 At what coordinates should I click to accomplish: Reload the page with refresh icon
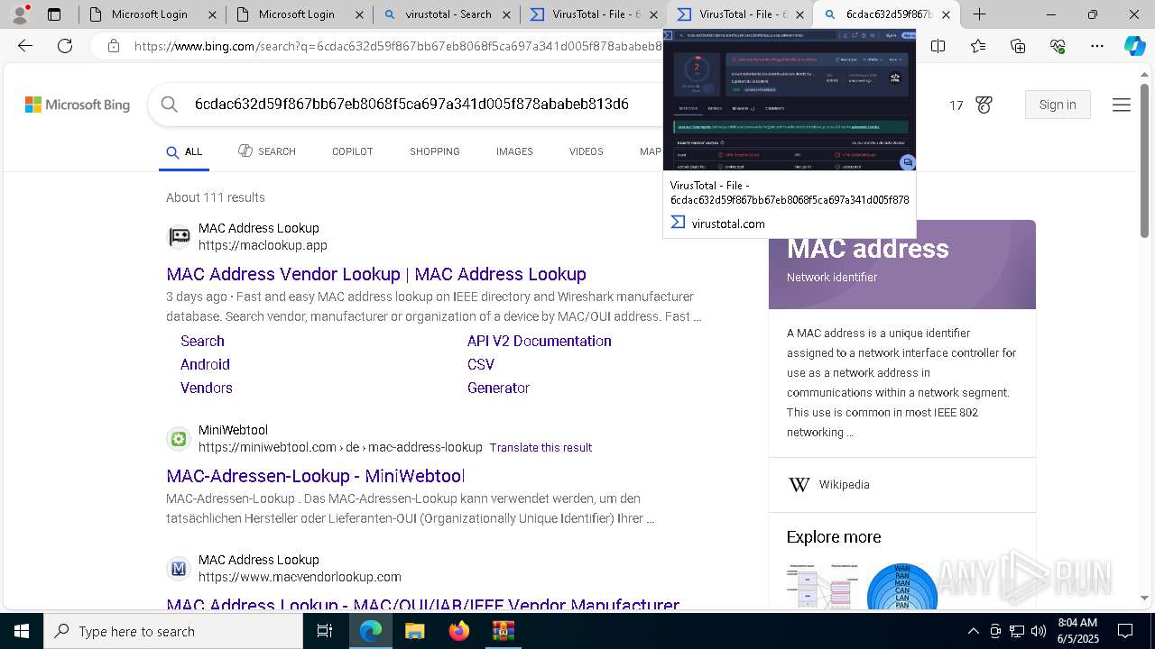(x=65, y=46)
